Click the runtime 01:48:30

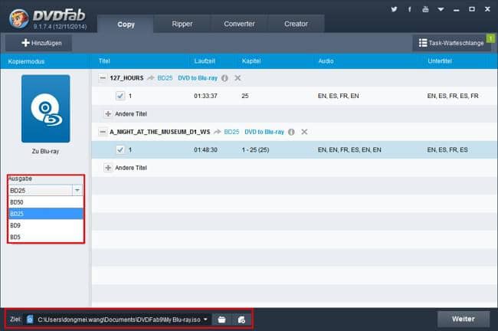[205, 150]
